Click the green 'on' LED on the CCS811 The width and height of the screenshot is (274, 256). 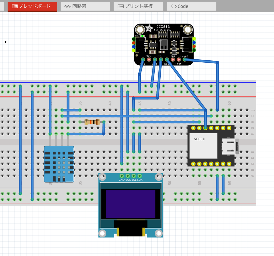click(x=142, y=36)
